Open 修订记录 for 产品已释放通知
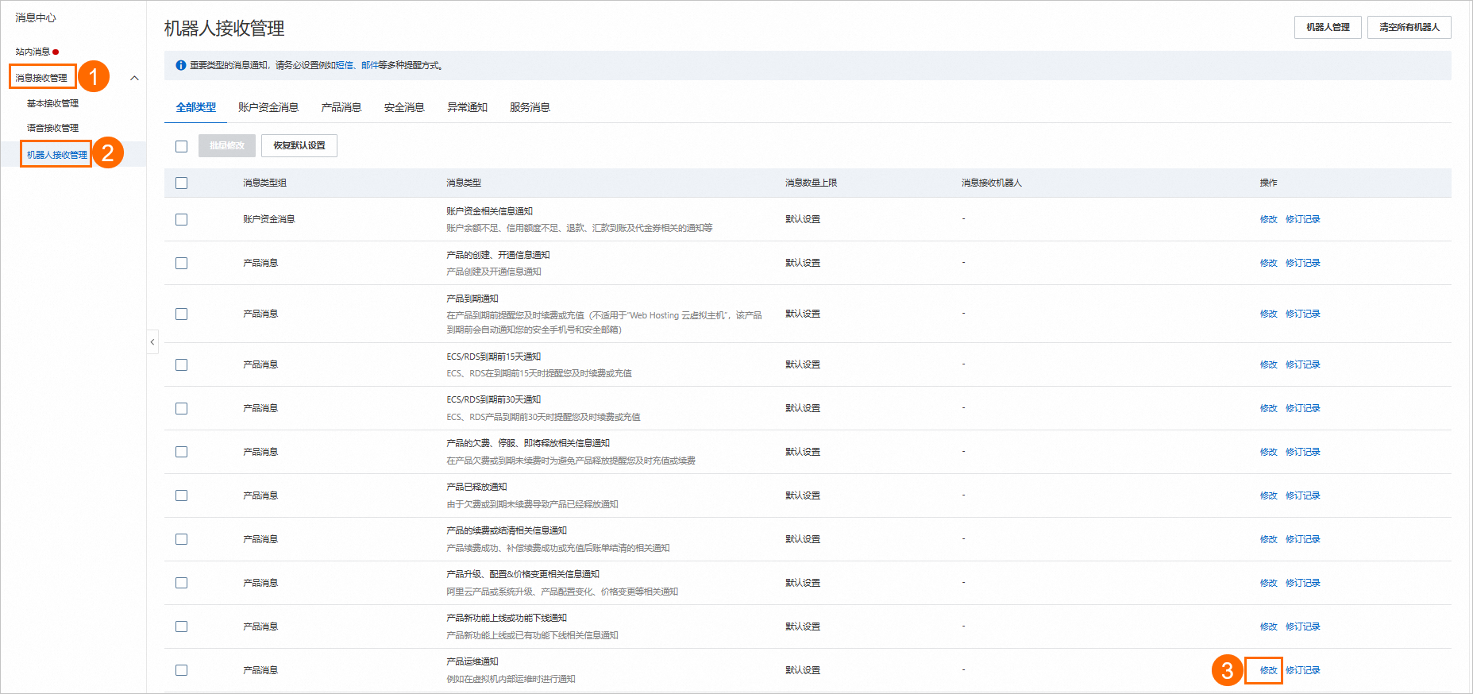1473x694 pixels. point(1302,495)
